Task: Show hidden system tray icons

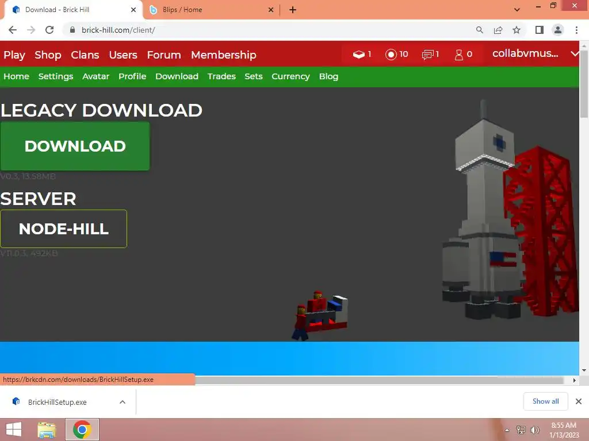Action: [507, 430]
